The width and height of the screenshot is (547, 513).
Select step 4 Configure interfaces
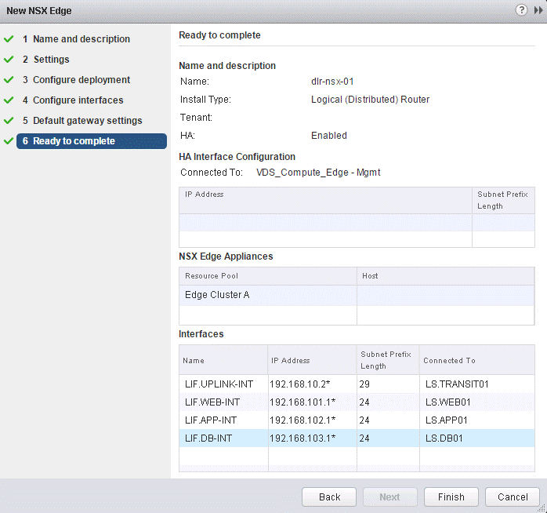[78, 100]
